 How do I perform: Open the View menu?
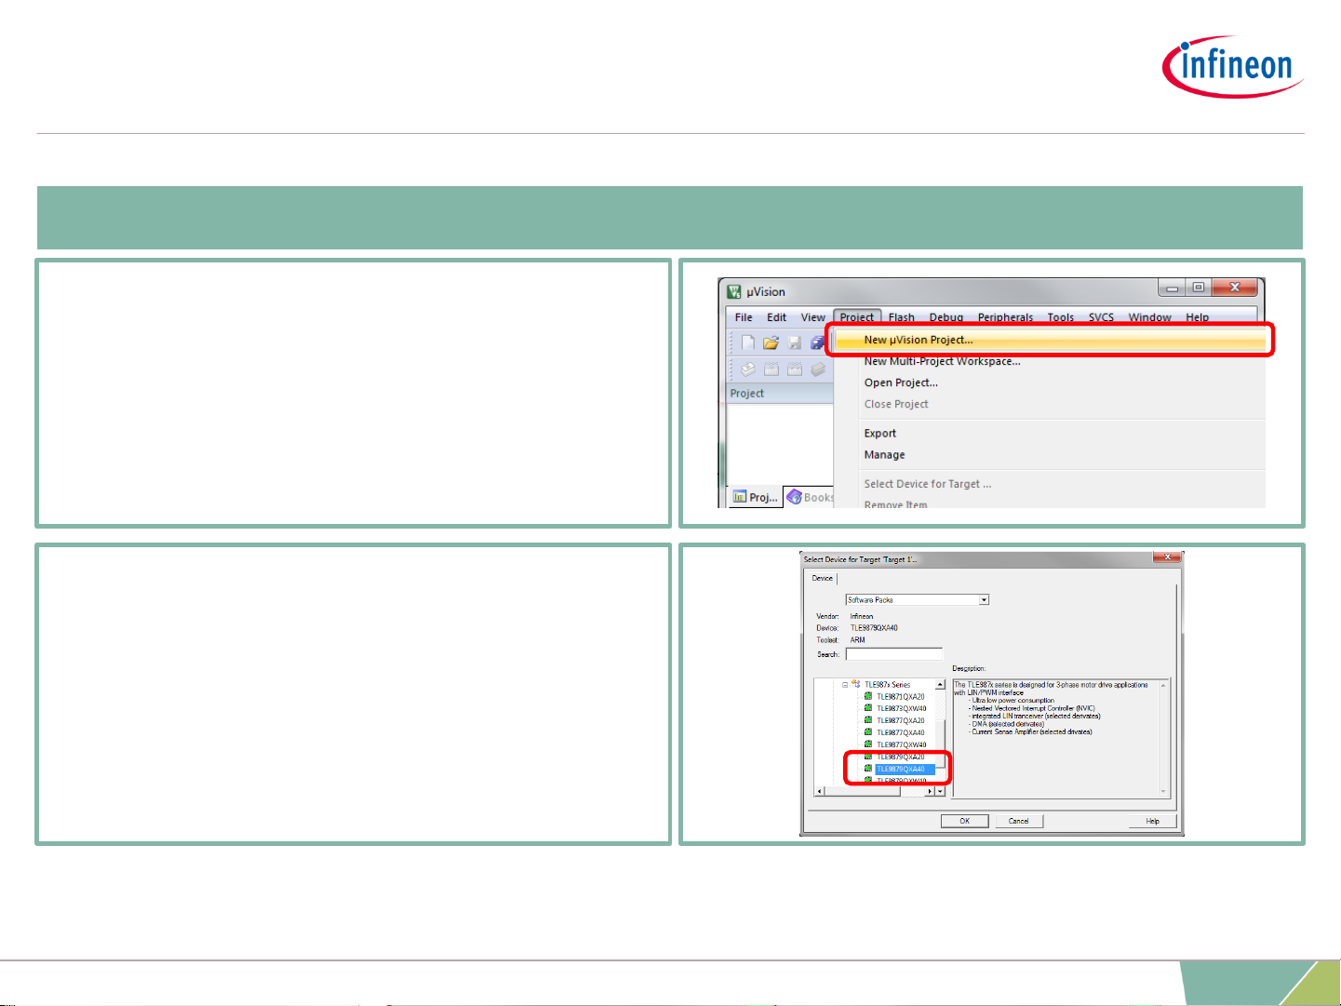point(813,317)
